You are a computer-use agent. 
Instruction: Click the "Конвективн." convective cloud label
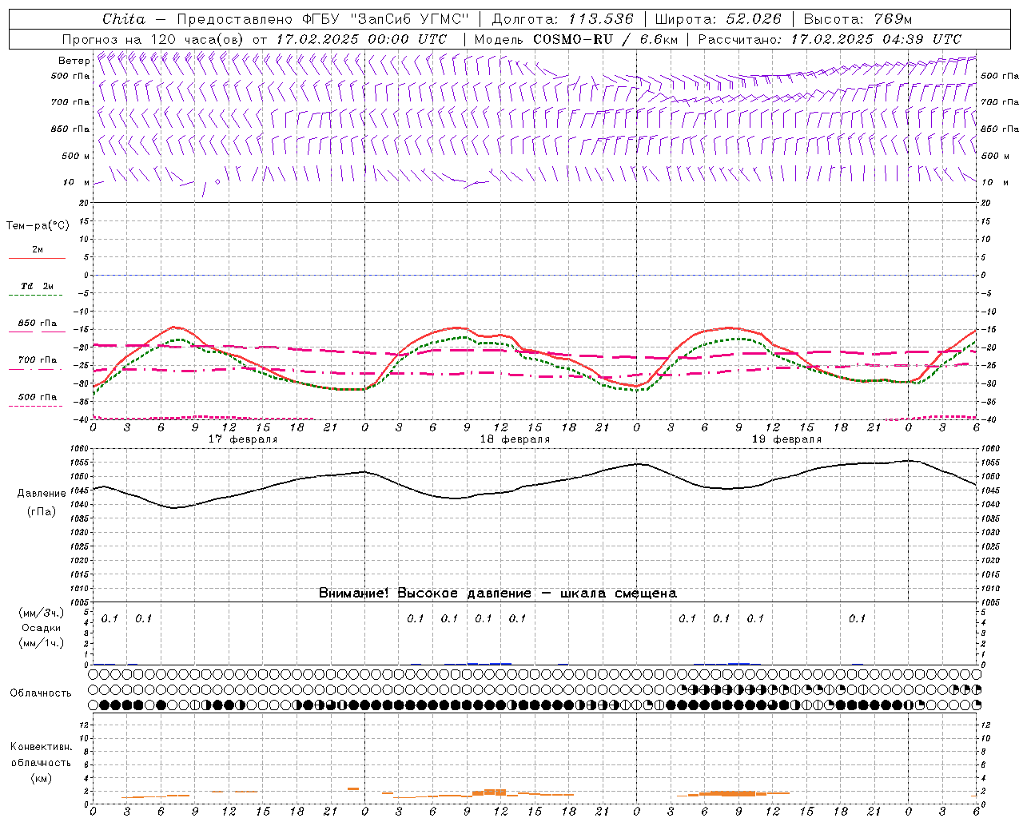(41, 747)
